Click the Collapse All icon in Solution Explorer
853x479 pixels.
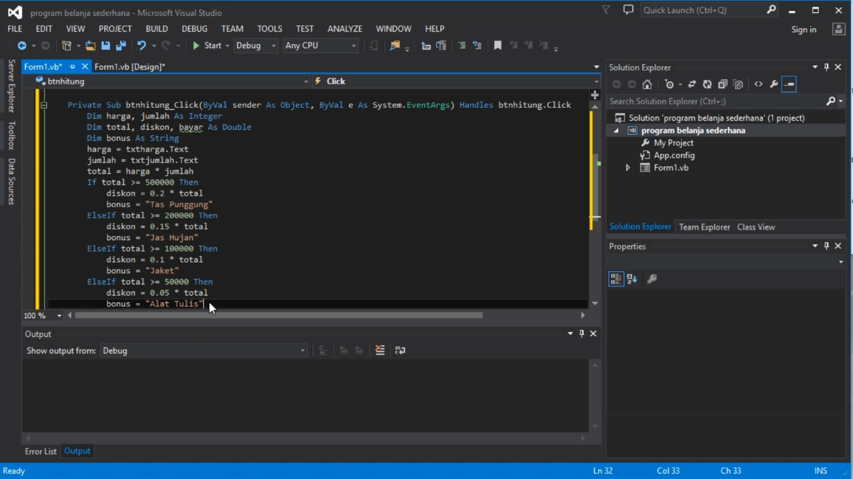pyautogui.click(x=722, y=84)
